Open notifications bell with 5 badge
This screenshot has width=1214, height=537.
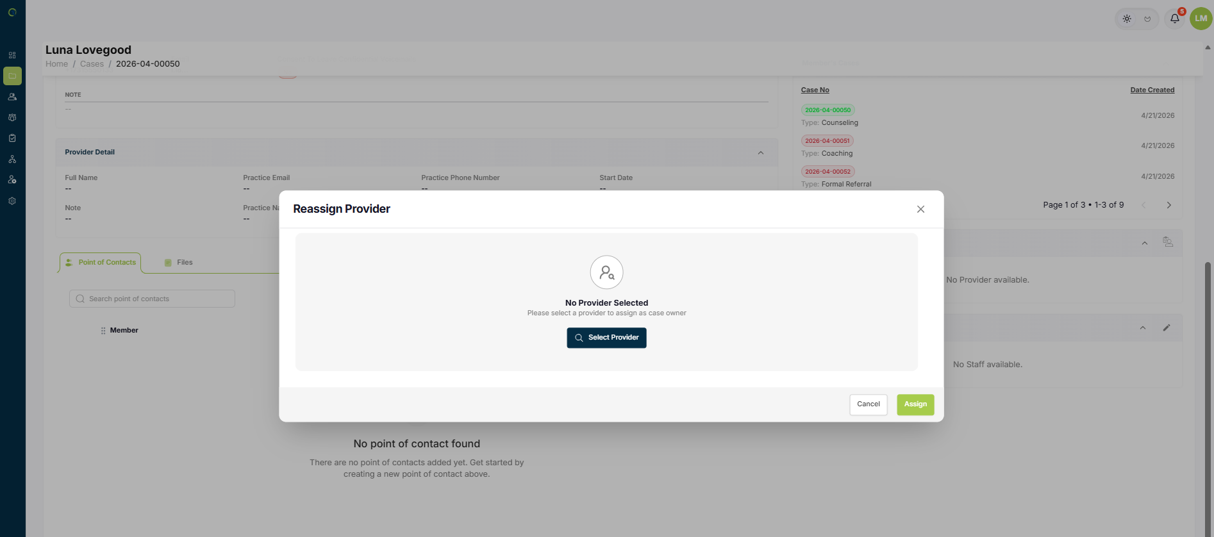(x=1175, y=18)
